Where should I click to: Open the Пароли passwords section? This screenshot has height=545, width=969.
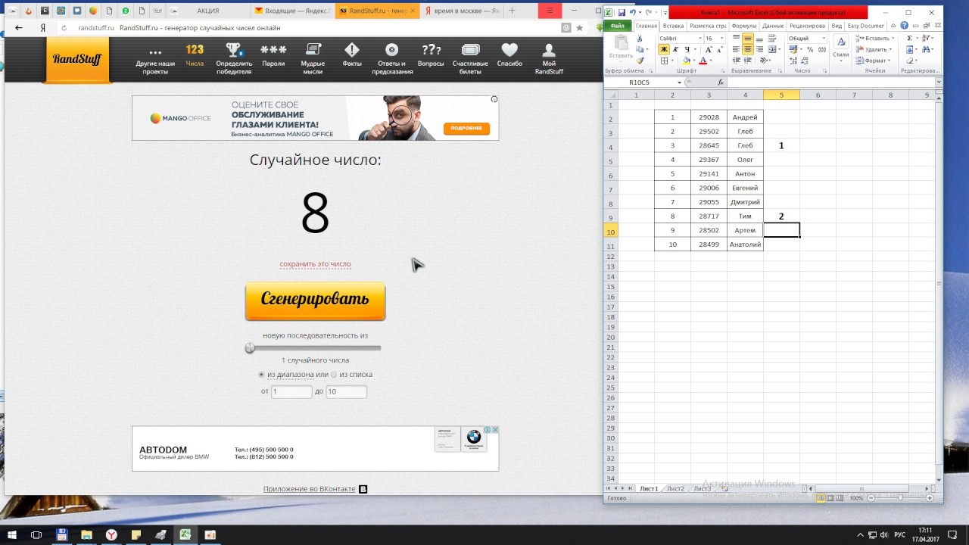tap(273, 55)
